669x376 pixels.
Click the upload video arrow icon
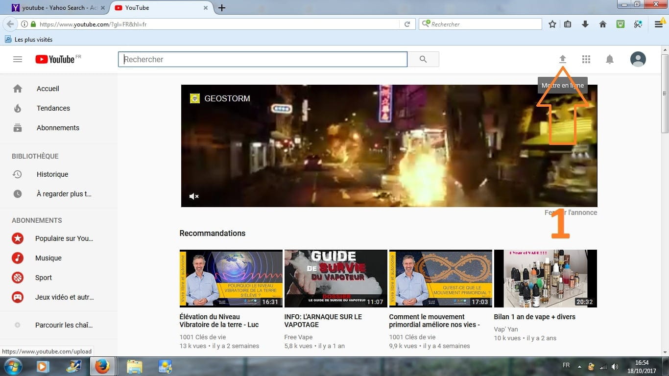(563, 59)
